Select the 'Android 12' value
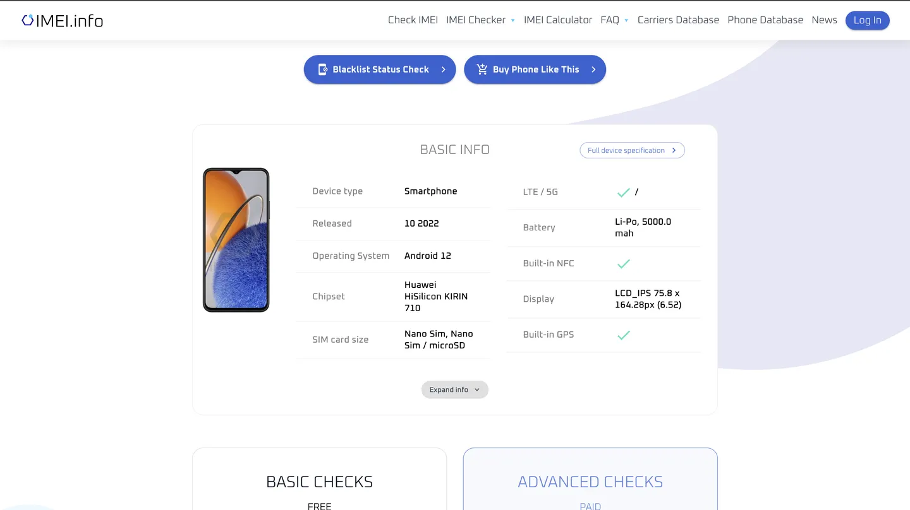The width and height of the screenshot is (910, 510). (428, 256)
